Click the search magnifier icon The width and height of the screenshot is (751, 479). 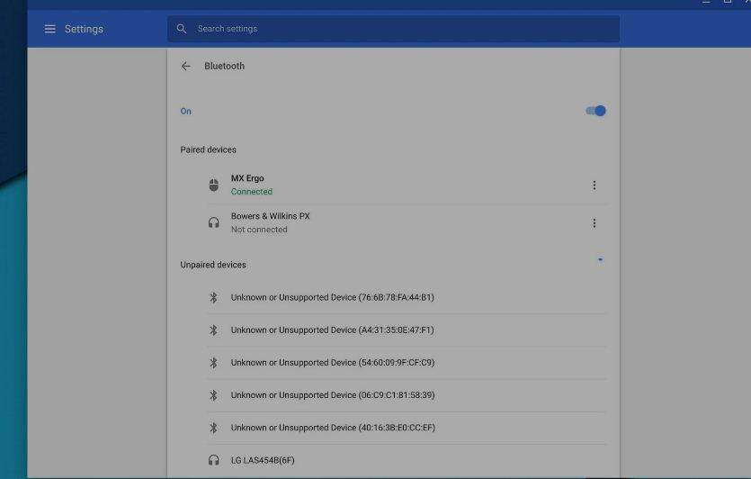coord(181,29)
